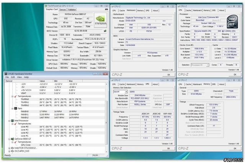This screenshot has height=163, width=245.
Task: Switch to the Validation tab in GPU-Z
Action: point(72,10)
